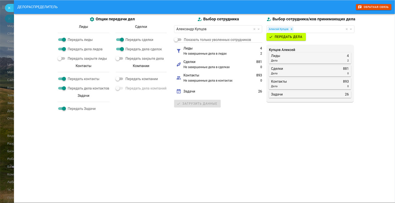
Task: Click the ОБРАТНАЯ СВЯЗЬ feedback button
Action: pyautogui.click(x=373, y=7)
